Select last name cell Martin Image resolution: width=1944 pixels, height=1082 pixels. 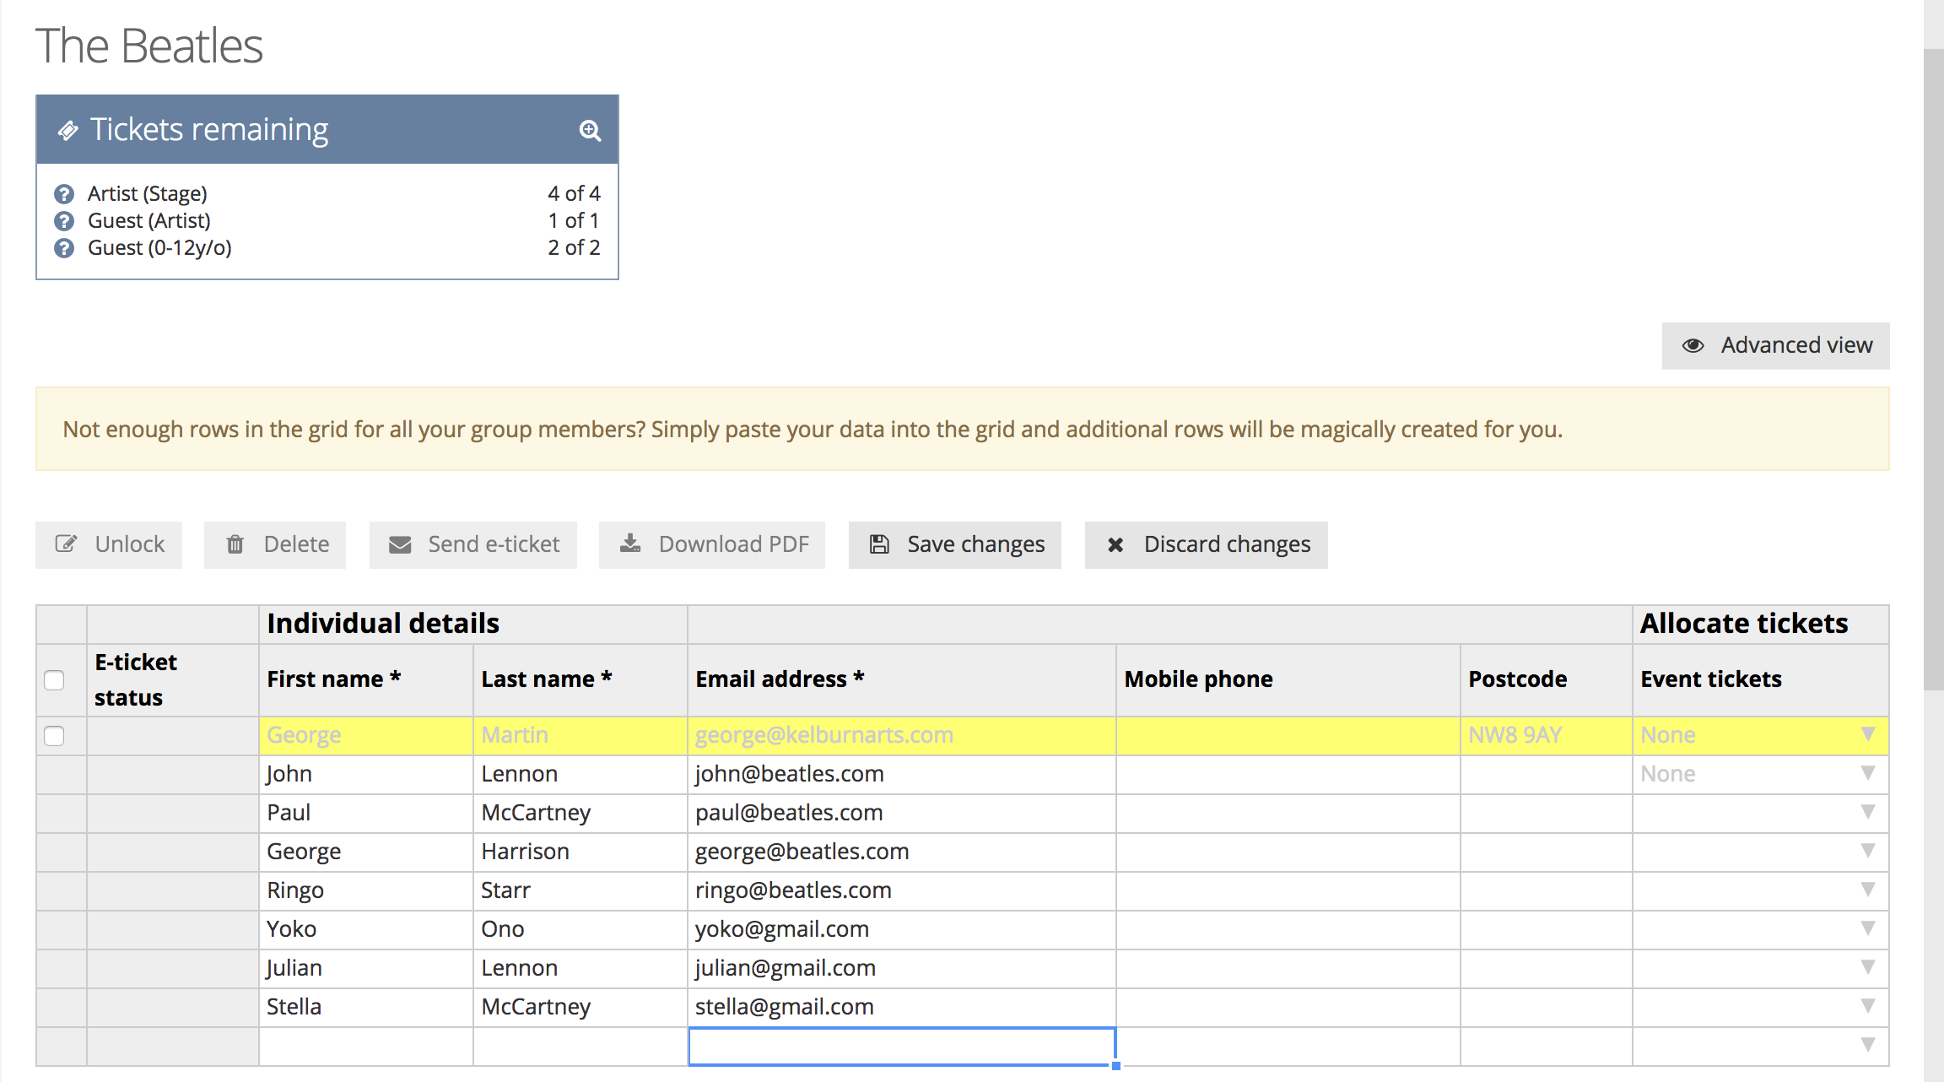[x=580, y=735]
